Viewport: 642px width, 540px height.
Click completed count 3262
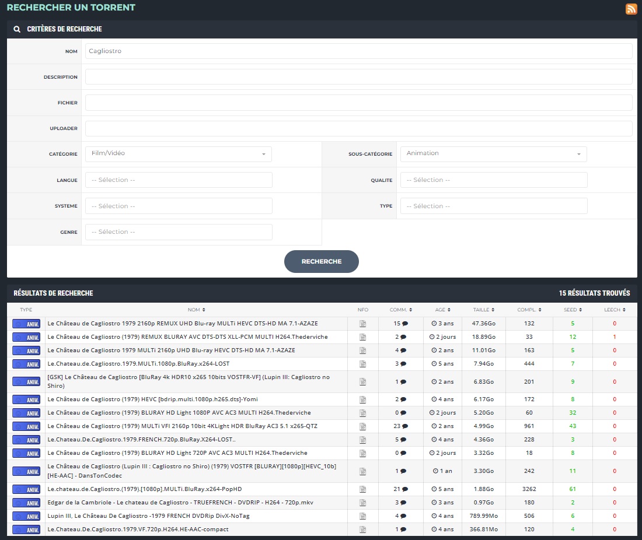click(x=529, y=489)
